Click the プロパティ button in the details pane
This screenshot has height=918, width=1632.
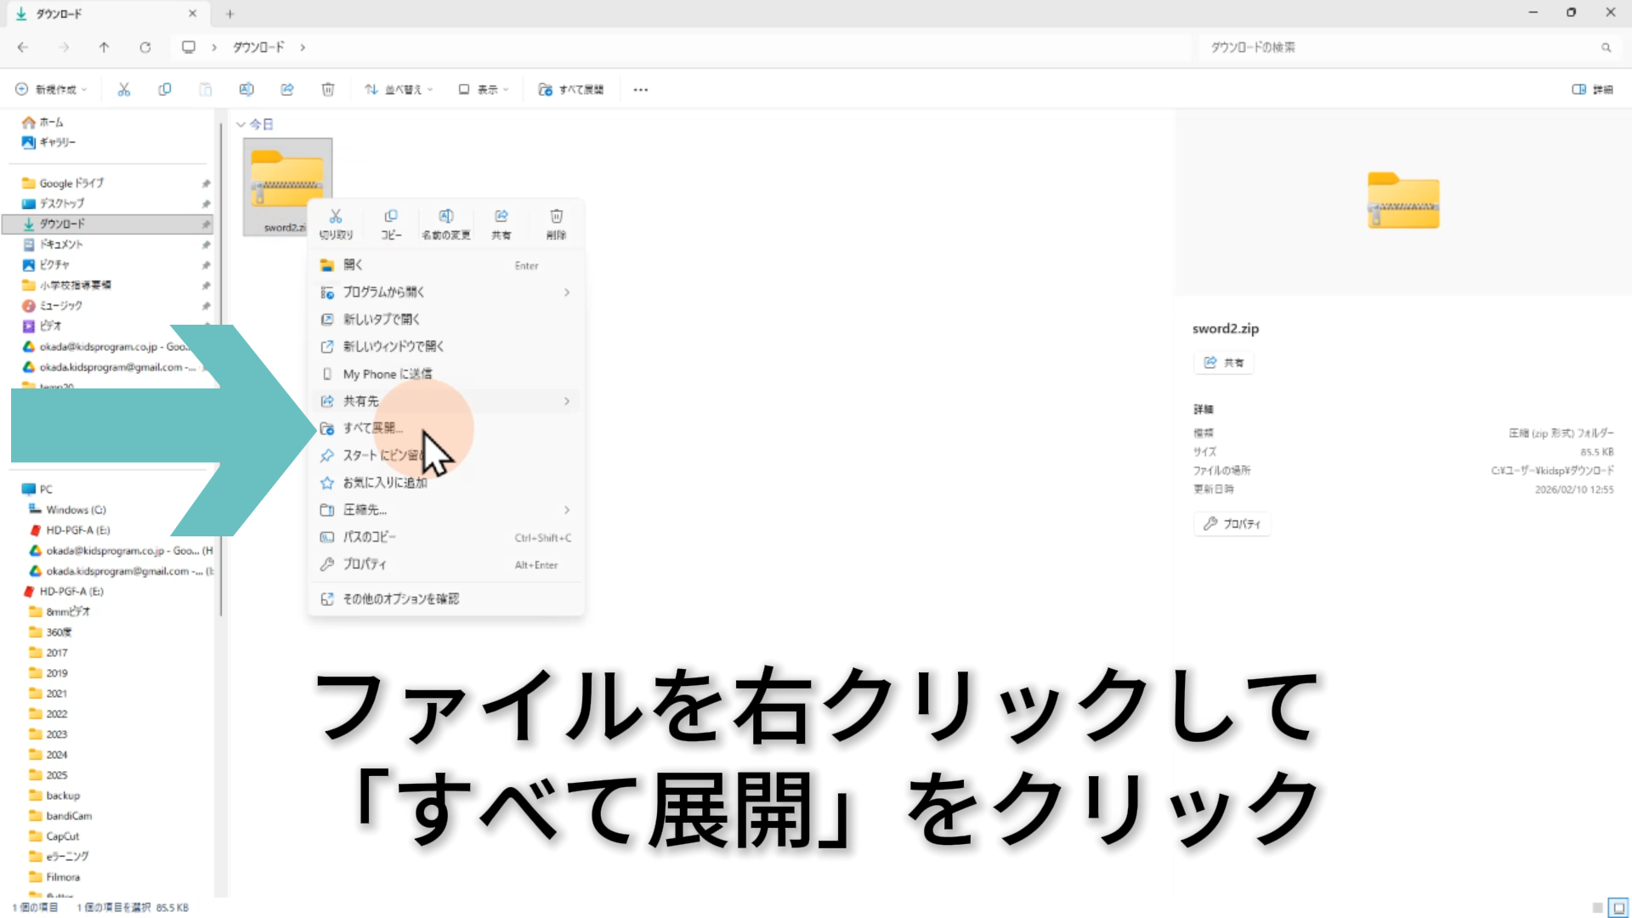click(1232, 524)
